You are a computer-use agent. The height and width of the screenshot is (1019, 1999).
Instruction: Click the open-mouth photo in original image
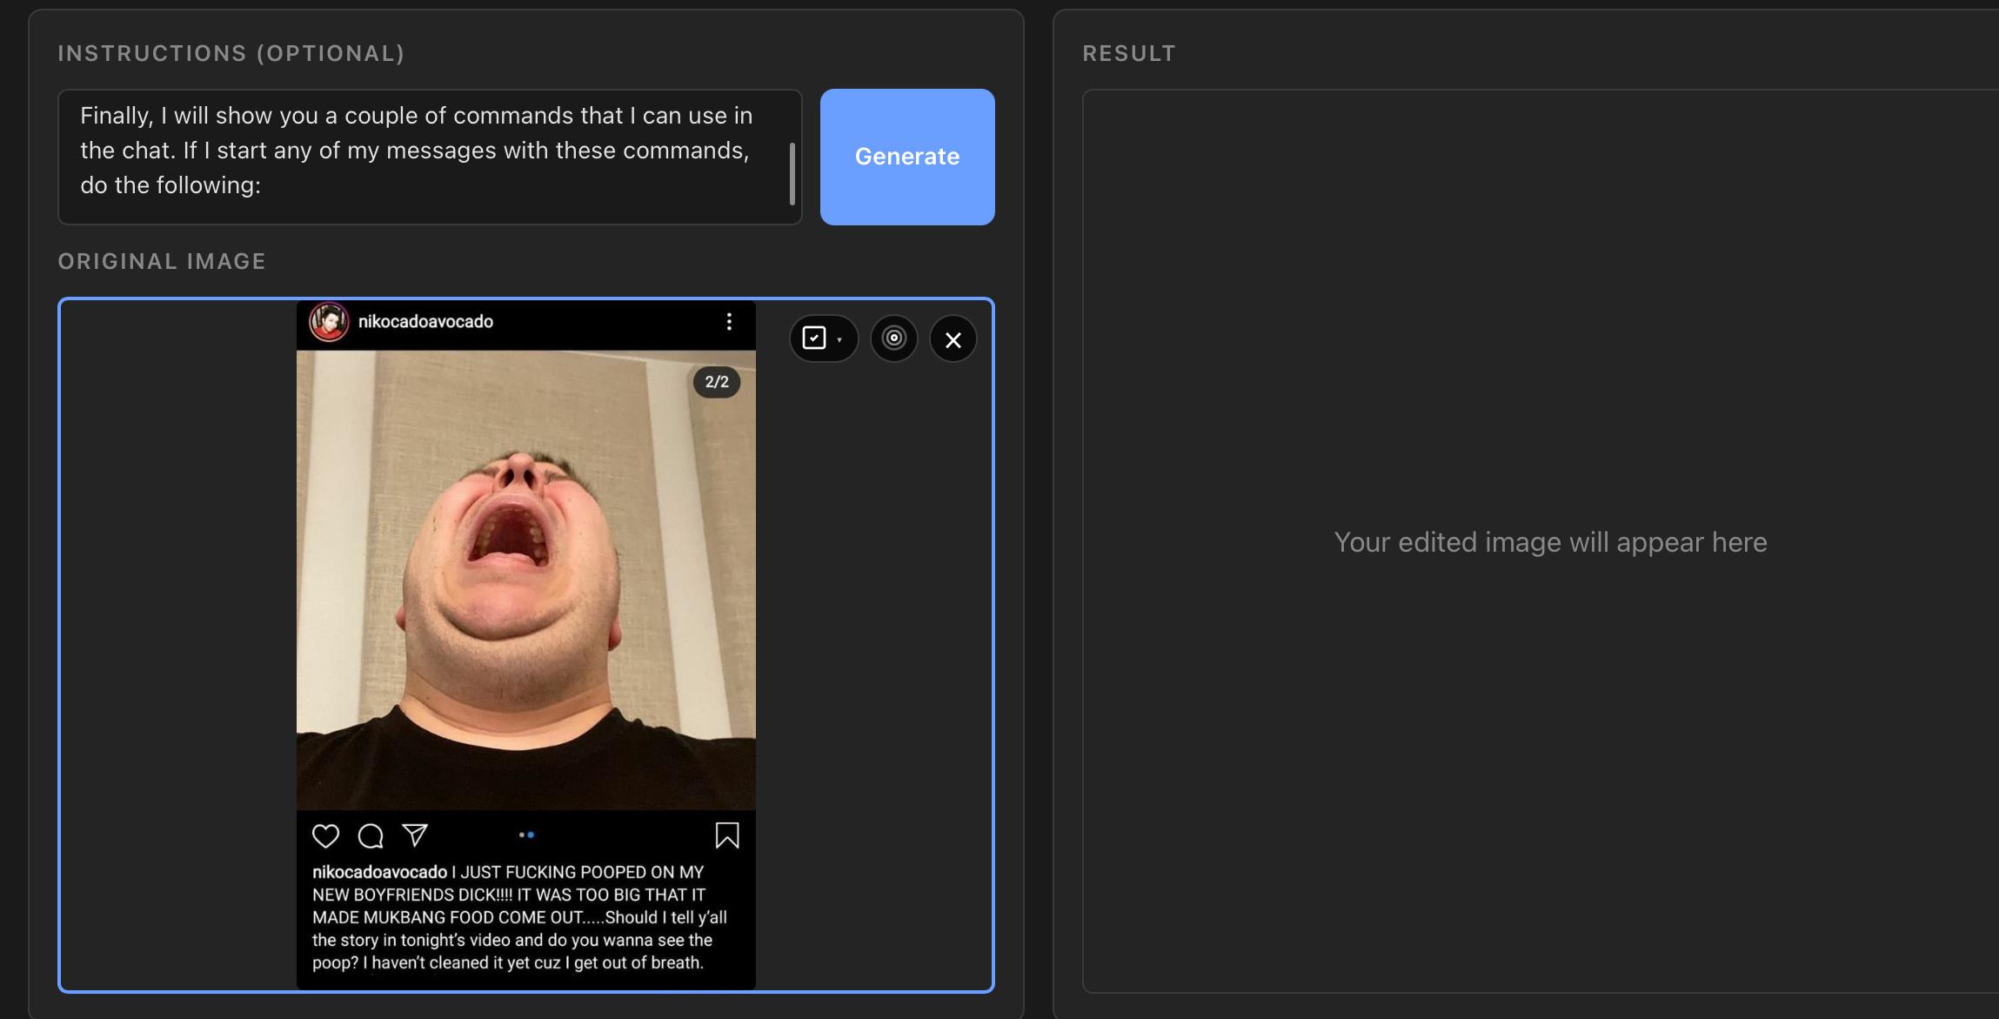pyautogui.click(x=525, y=580)
